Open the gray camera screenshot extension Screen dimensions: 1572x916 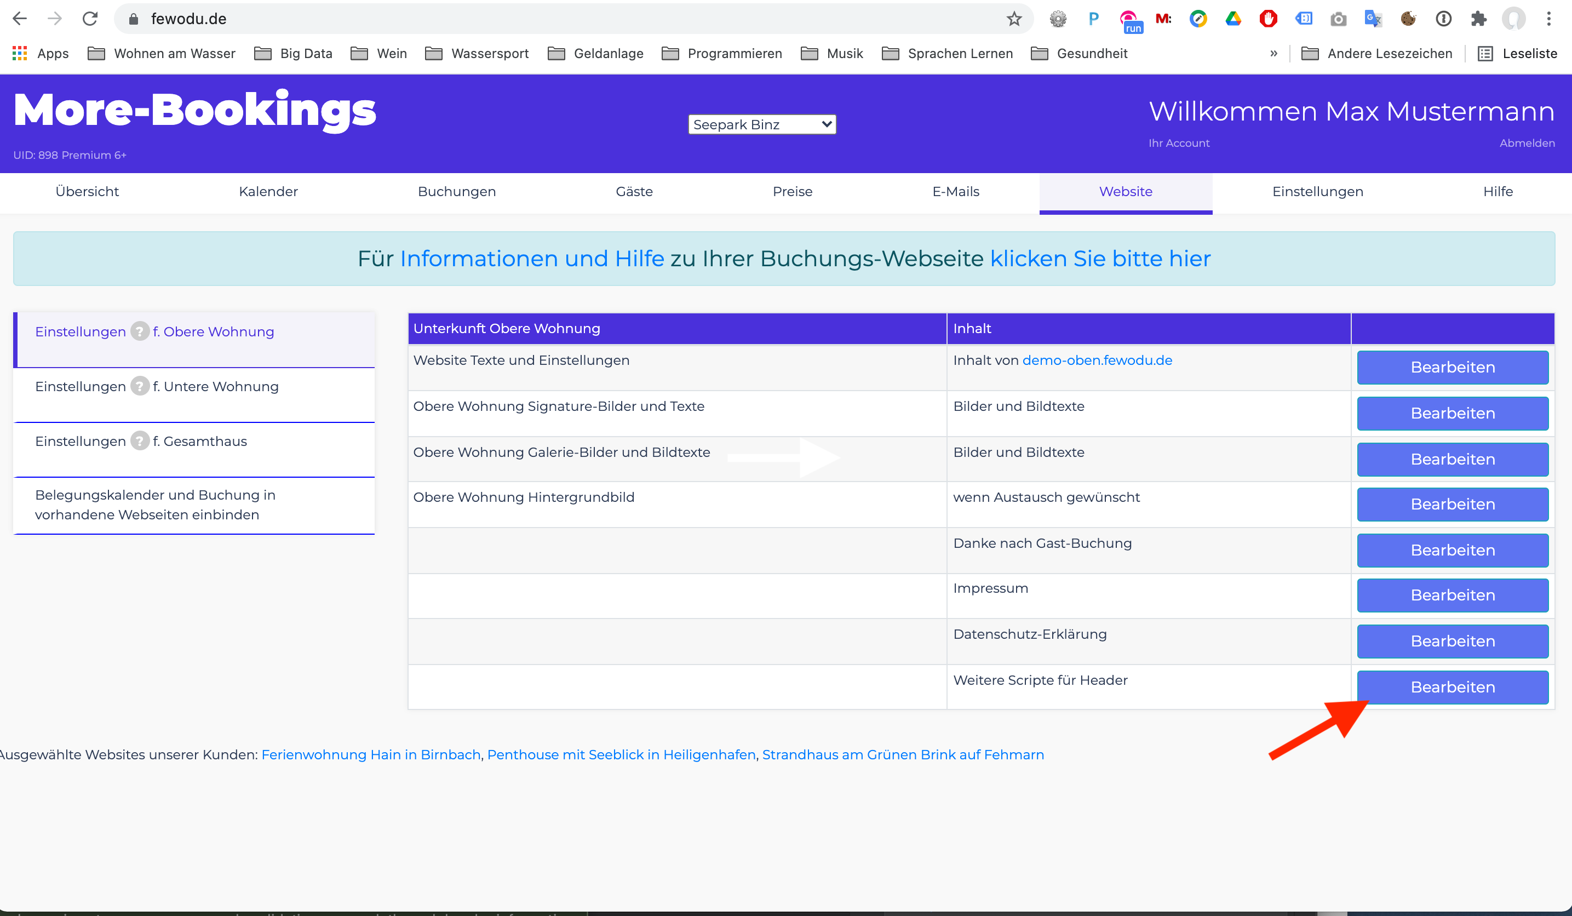click(x=1339, y=19)
